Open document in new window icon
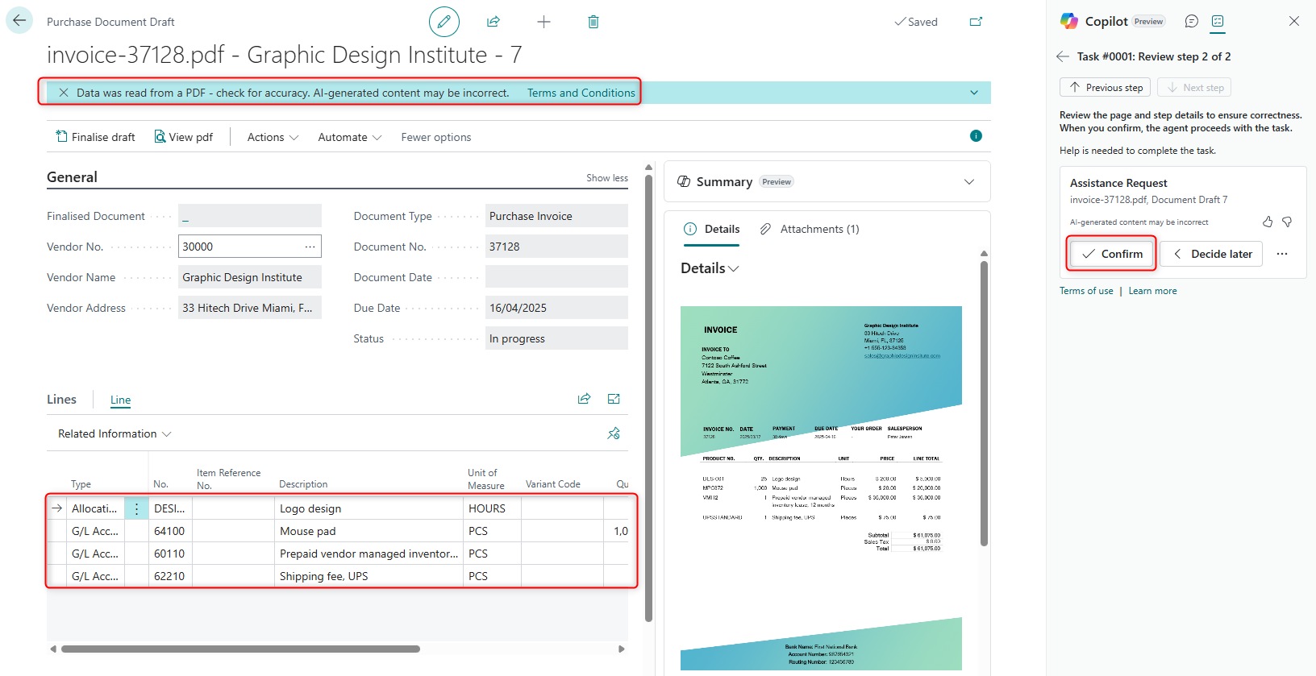 coord(976,22)
